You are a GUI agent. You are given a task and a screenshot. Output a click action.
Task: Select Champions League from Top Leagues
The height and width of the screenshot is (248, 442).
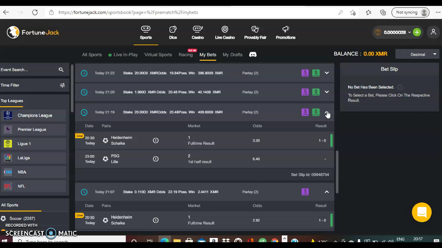[x=35, y=115]
